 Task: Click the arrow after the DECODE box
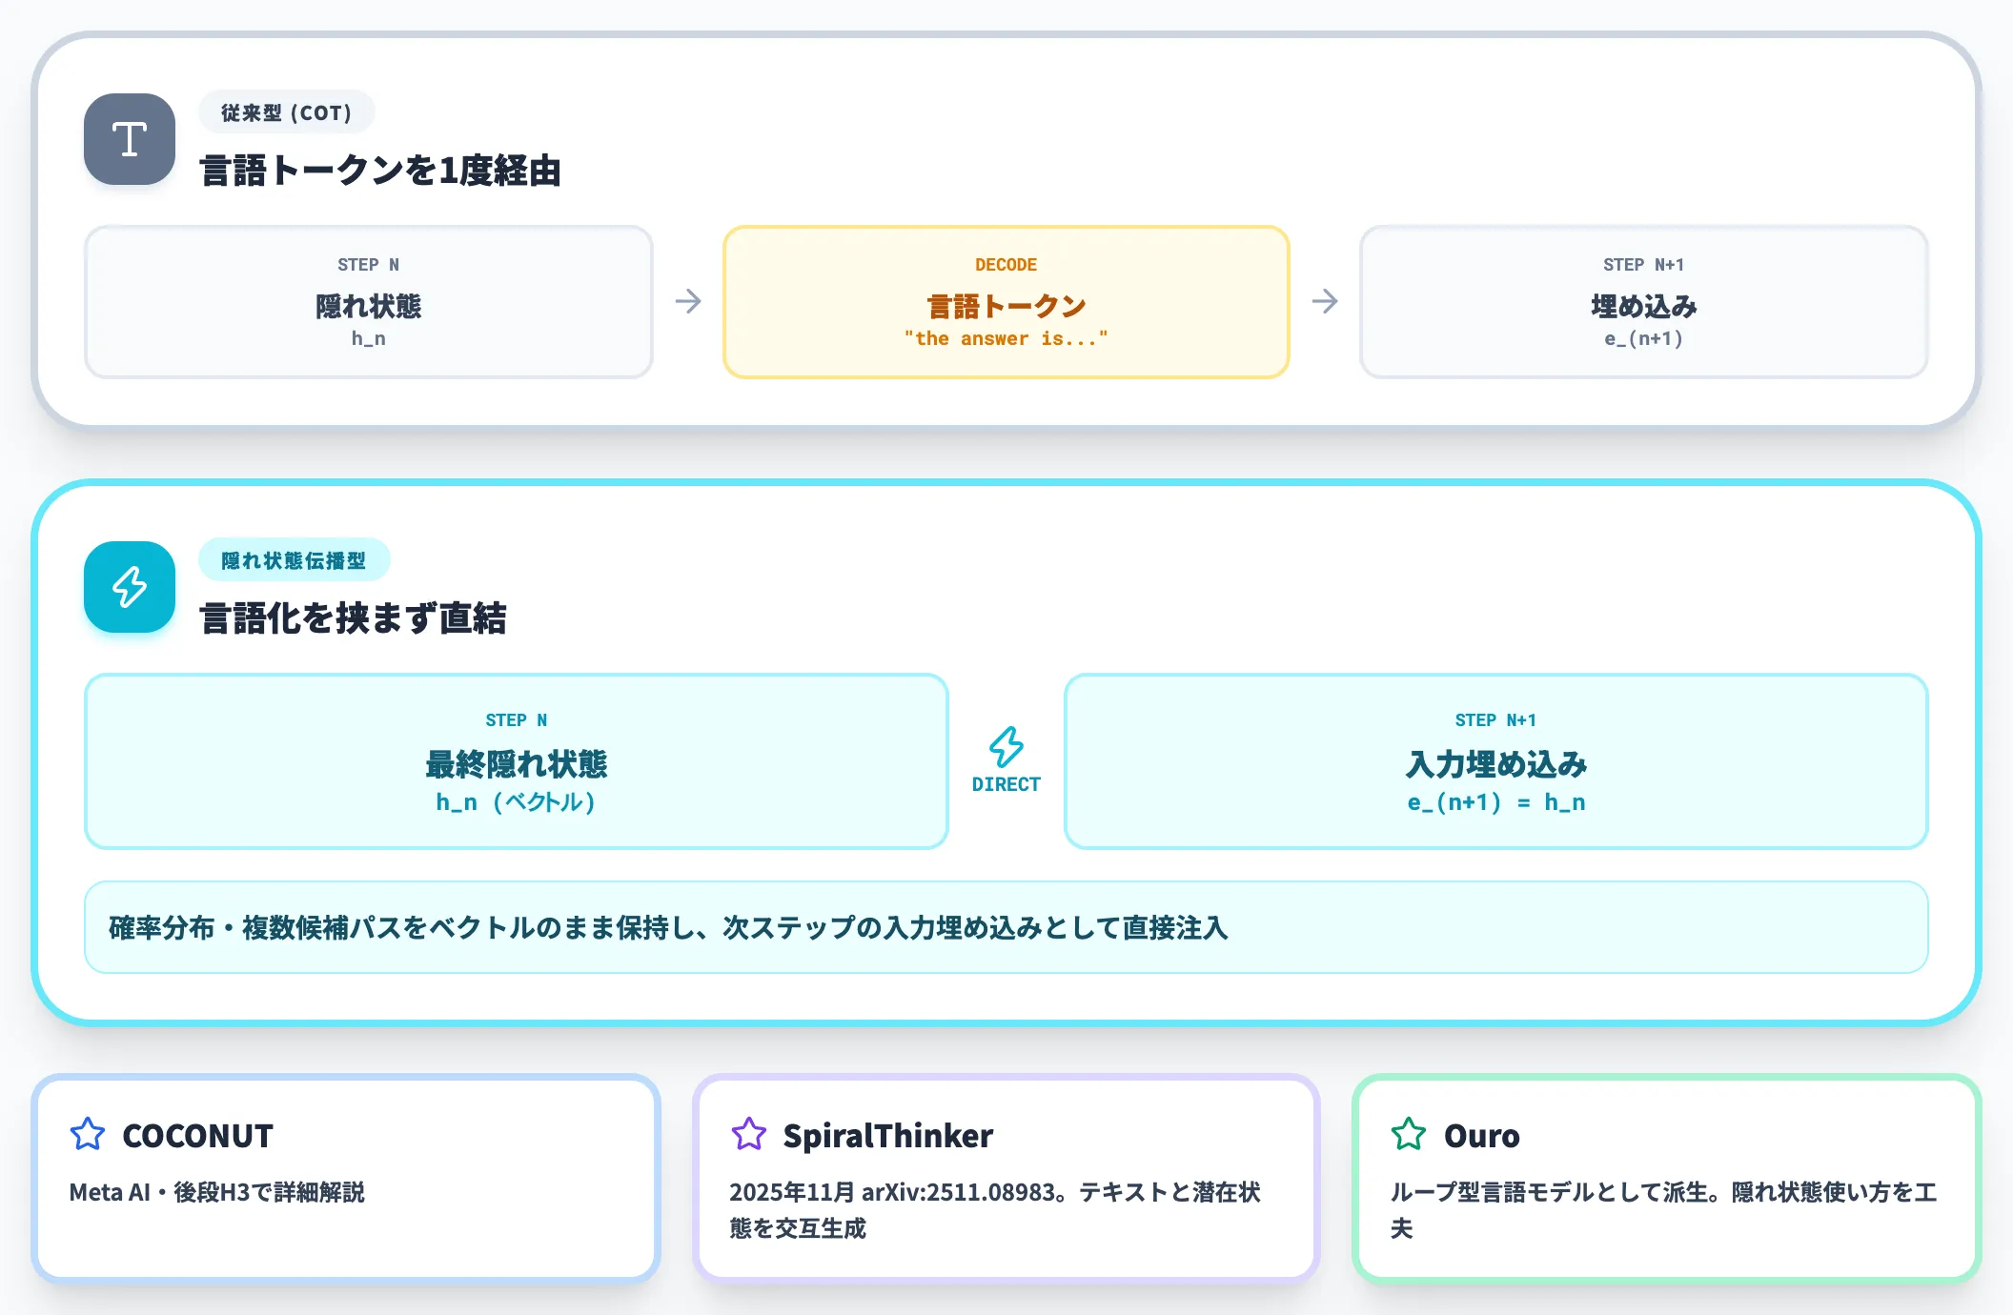click(1325, 301)
